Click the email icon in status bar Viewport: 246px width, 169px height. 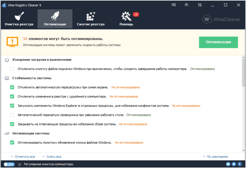[228, 164]
